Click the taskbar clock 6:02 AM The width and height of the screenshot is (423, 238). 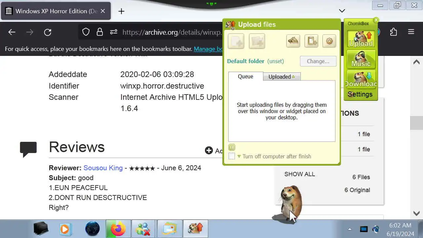(401, 225)
